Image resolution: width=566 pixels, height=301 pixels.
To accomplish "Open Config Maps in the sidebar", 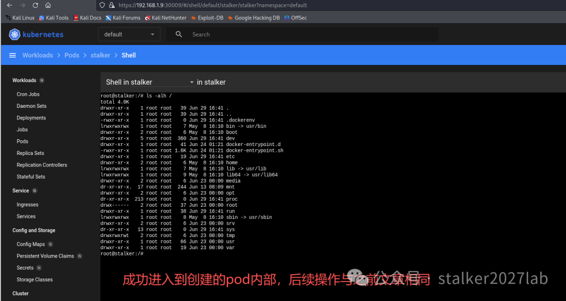I will pyautogui.click(x=31, y=244).
